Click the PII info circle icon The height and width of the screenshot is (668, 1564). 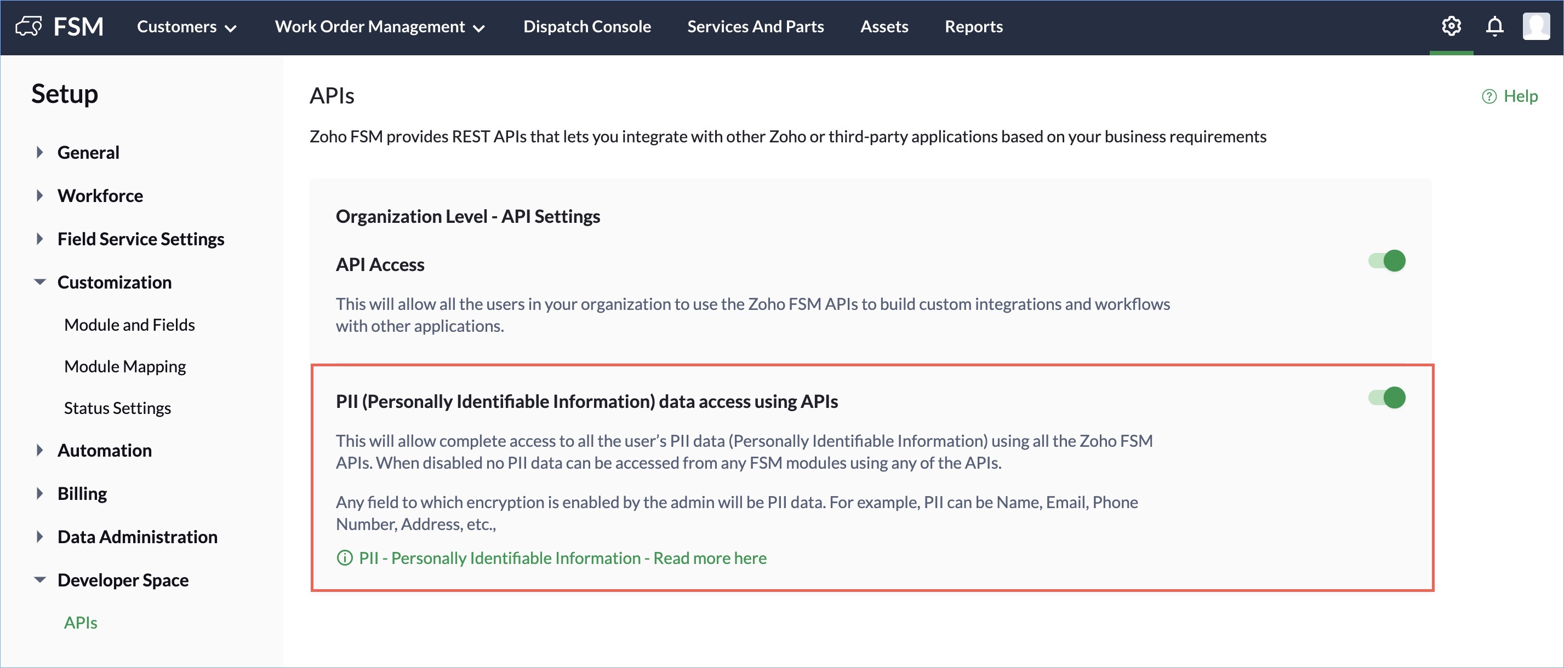click(x=344, y=557)
